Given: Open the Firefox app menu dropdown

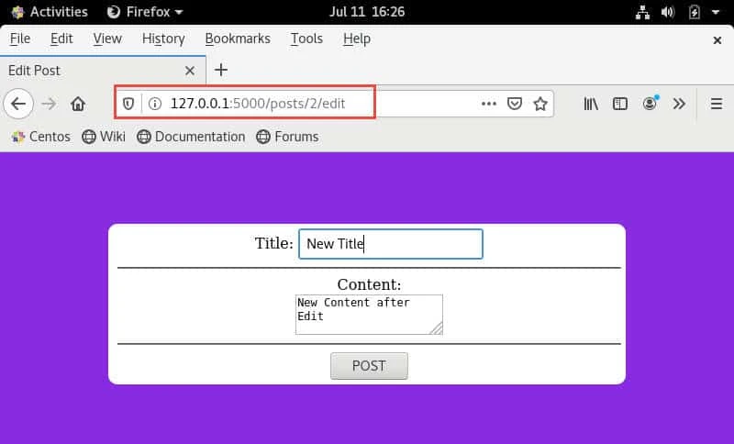Looking at the screenshot, I should [x=145, y=12].
